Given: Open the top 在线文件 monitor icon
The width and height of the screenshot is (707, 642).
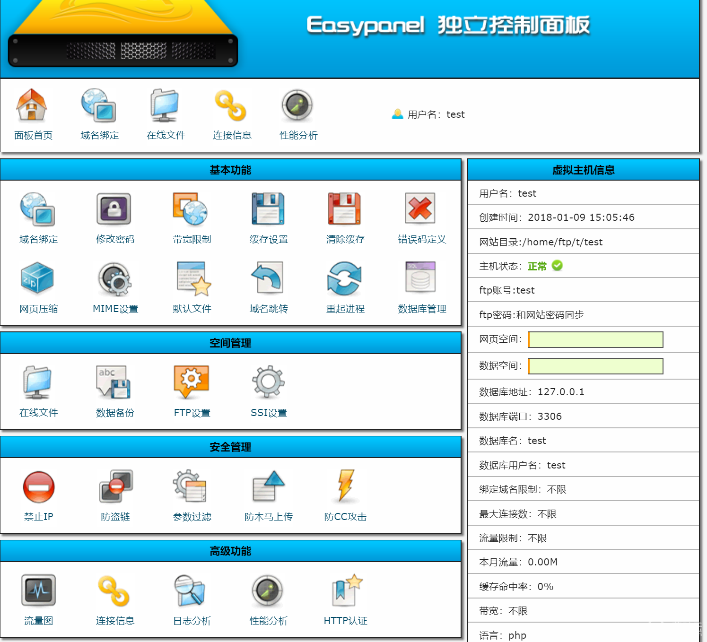Looking at the screenshot, I should click(x=165, y=105).
